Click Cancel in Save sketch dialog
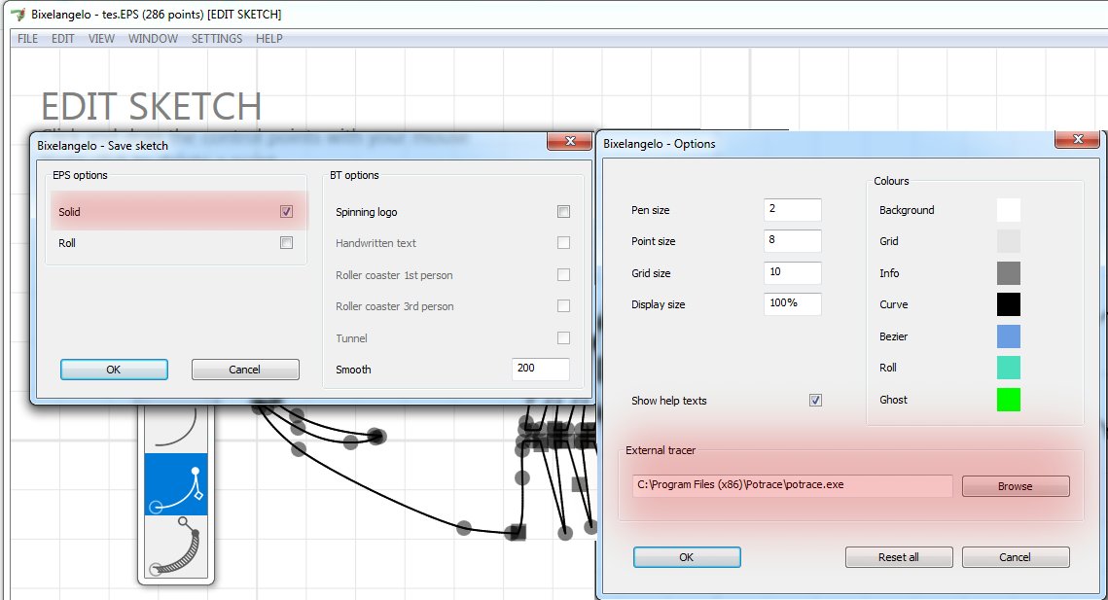This screenshot has height=600, width=1108. (x=244, y=370)
